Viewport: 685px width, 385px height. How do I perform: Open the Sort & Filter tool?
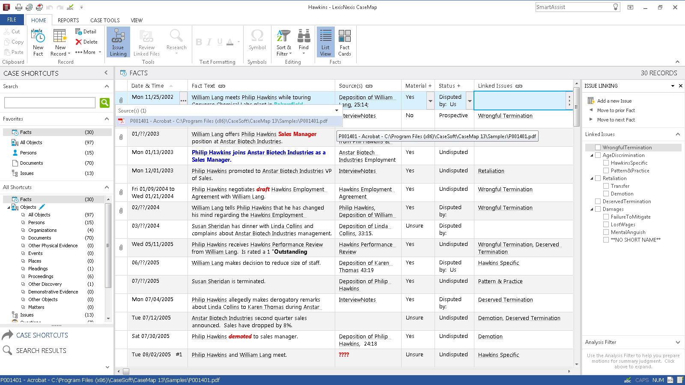tap(283, 42)
